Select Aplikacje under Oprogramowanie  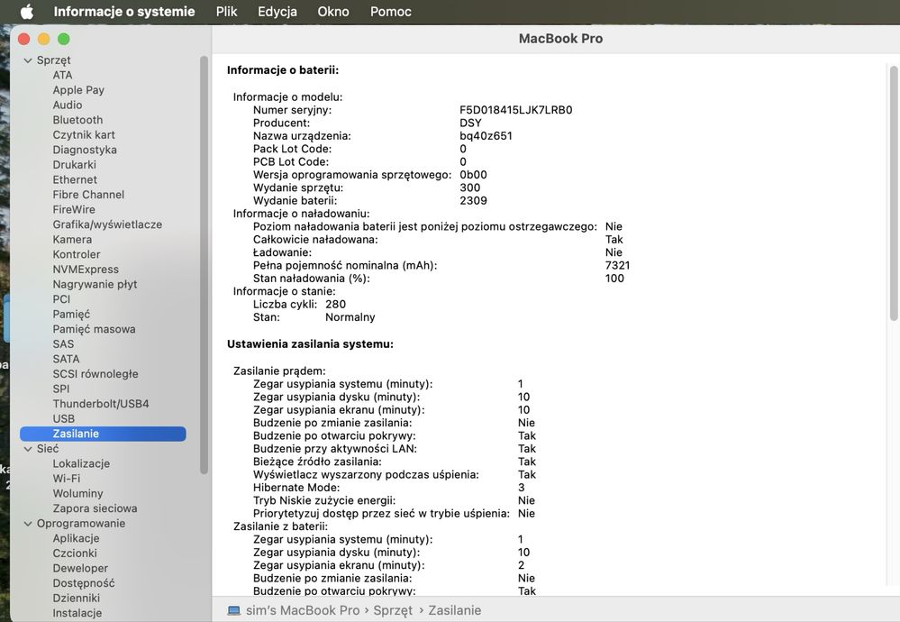(76, 538)
